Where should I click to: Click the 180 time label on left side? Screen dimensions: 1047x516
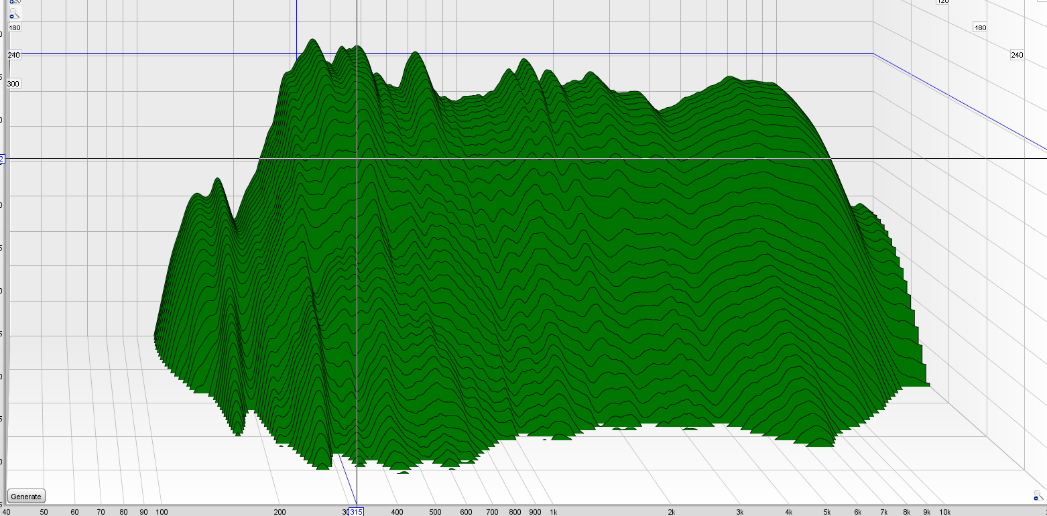[14, 27]
